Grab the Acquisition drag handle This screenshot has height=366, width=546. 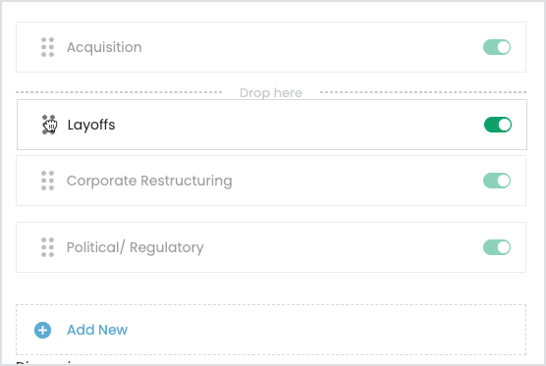[x=48, y=47]
